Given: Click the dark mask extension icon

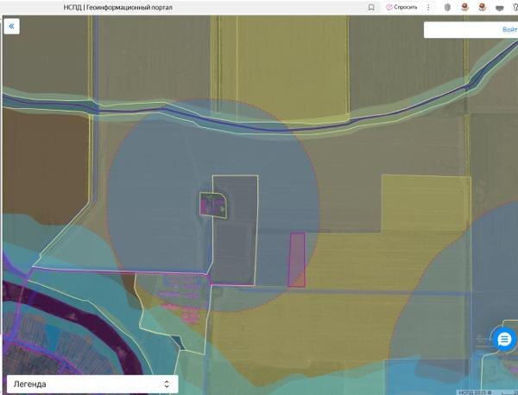Looking at the screenshot, I should pos(500,8).
